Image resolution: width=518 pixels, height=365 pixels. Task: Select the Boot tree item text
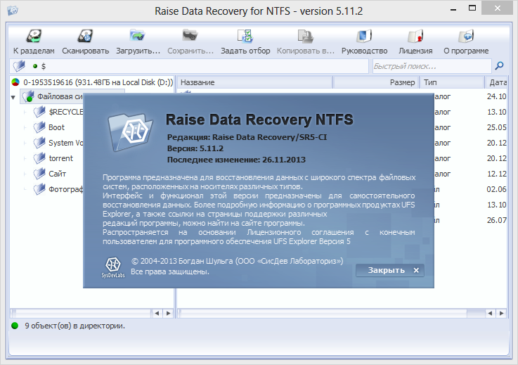56,127
